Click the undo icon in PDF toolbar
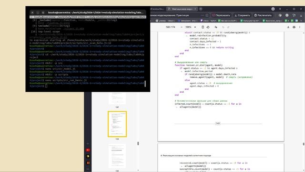 pos(223,27)
